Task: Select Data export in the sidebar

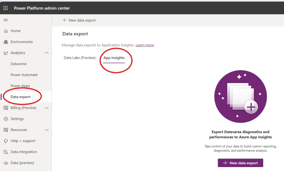Action: [21, 97]
